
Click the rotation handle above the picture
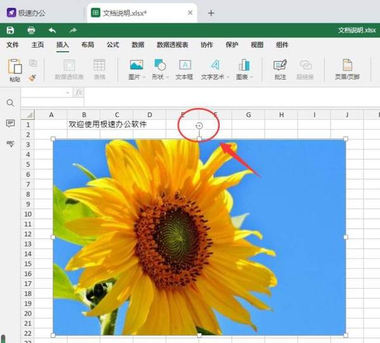click(x=199, y=125)
